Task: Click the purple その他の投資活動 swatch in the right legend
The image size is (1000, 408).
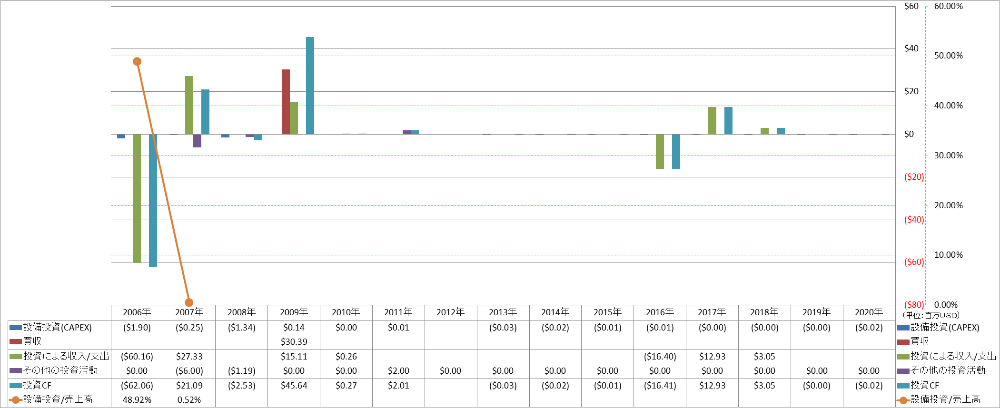Action: [x=903, y=370]
